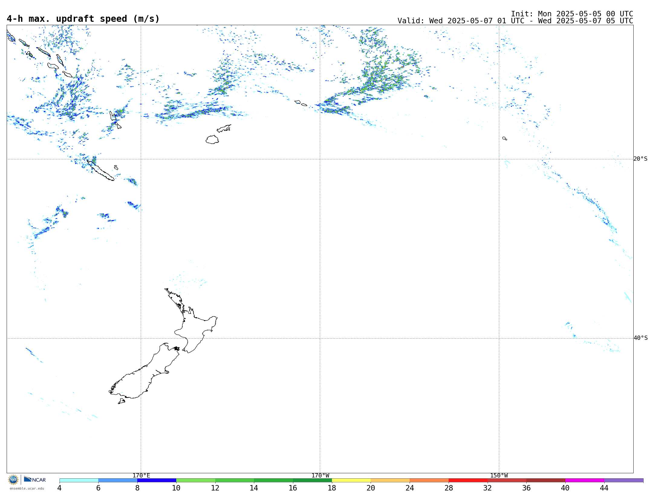Click the 40°S latitude label

coord(640,338)
